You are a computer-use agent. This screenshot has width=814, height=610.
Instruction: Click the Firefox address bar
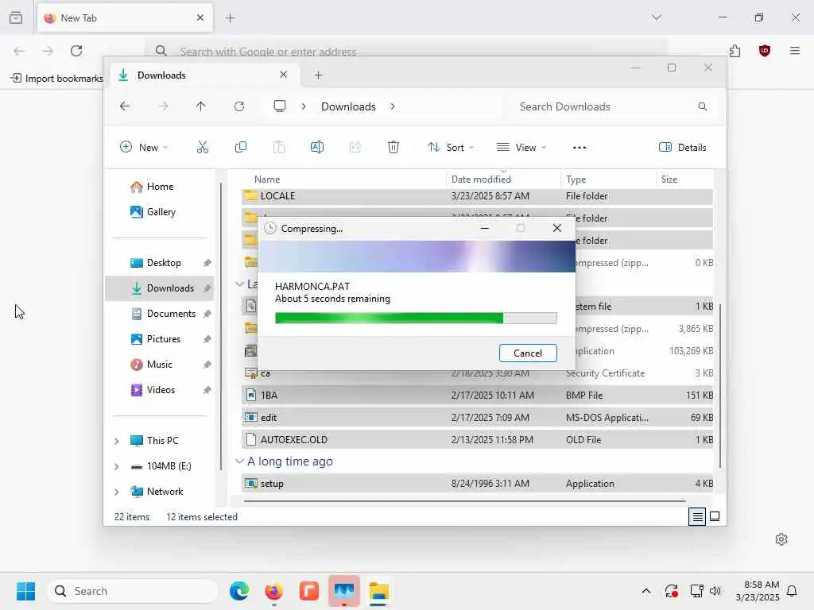pyautogui.click(x=406, y=52)
